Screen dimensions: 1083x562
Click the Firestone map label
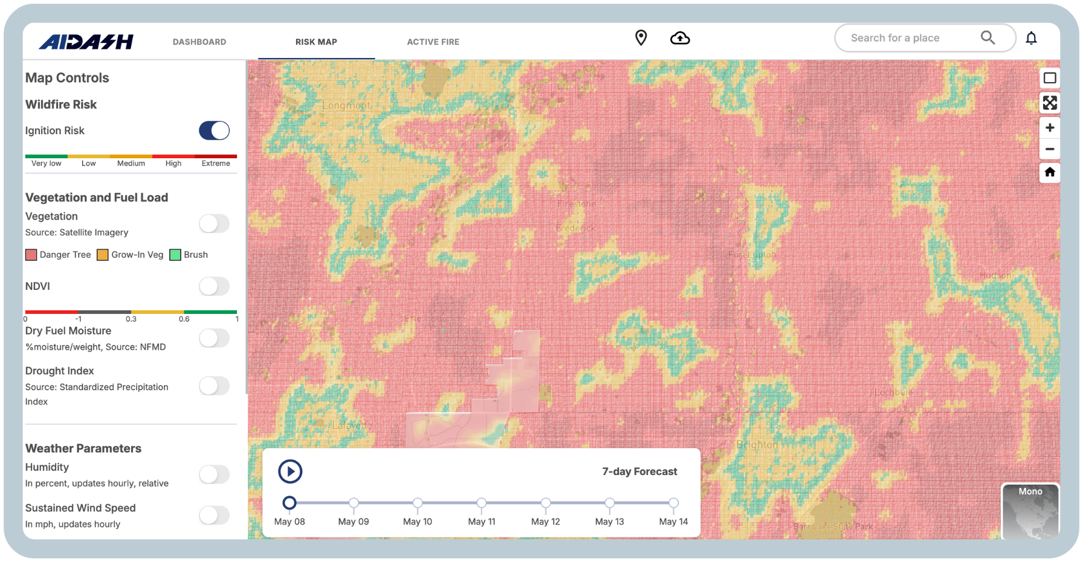tap(577, 204)
